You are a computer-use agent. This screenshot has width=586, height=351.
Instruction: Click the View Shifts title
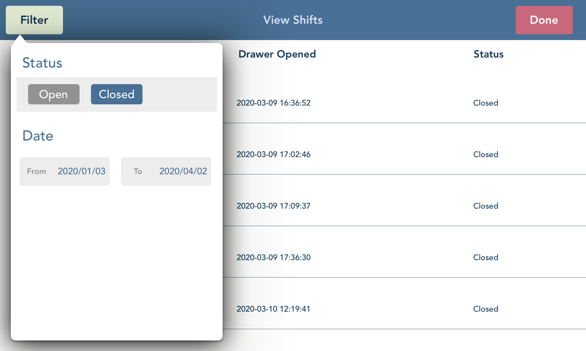click(293, 20)
